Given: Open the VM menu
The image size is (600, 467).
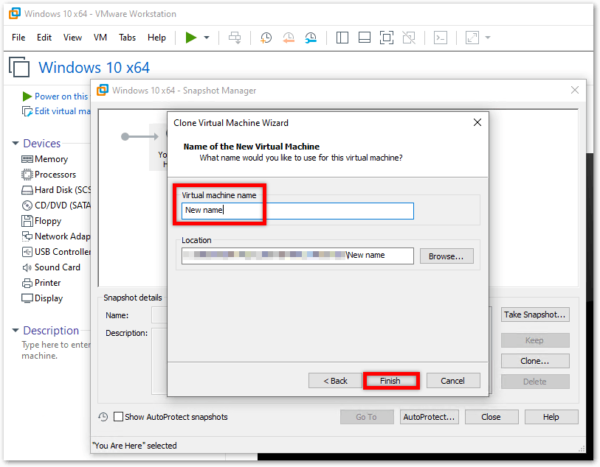Looking at the screenshot, I should point(100,38).
